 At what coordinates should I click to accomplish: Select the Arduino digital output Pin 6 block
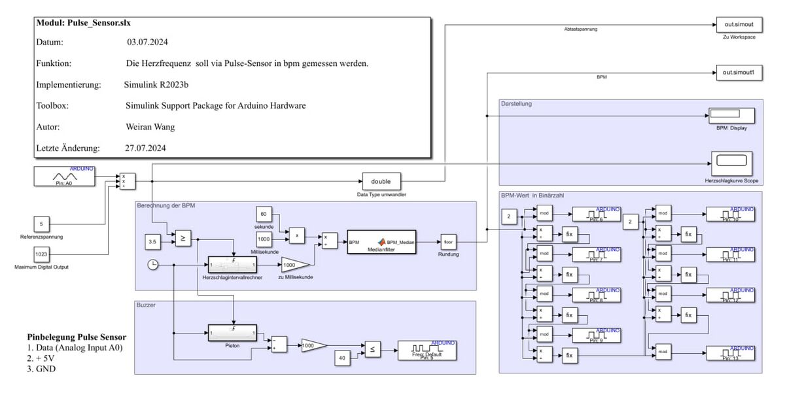point(596,214)
